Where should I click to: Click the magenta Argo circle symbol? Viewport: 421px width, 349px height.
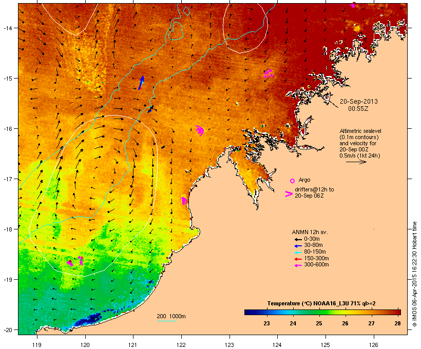pos(293,181)
